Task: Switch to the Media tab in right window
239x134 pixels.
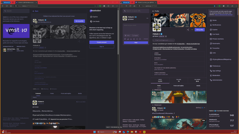Action: pos(198,86)
